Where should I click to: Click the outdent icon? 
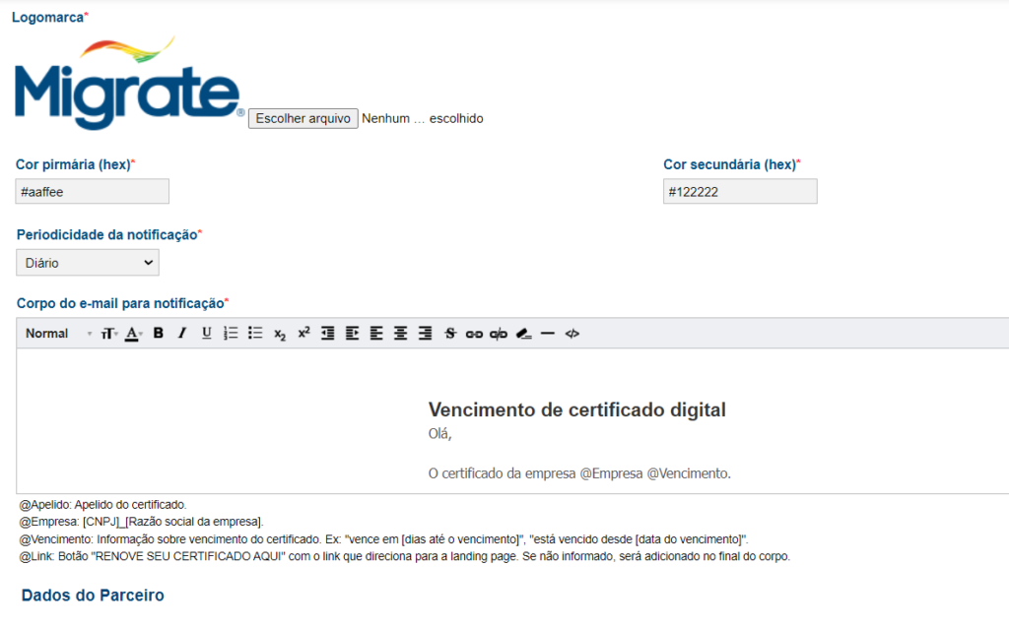pos(327,333)
